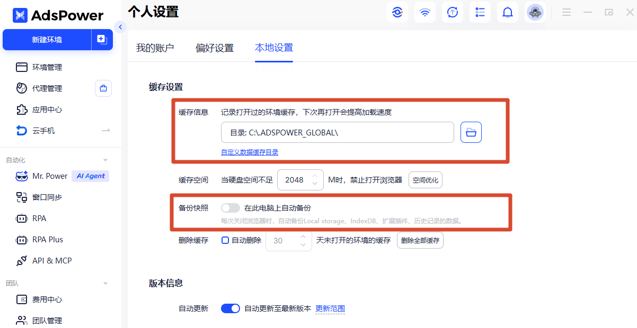Open RPA in sidebar
This screenshot has width=637, height=328.
[x=39, y=218]
